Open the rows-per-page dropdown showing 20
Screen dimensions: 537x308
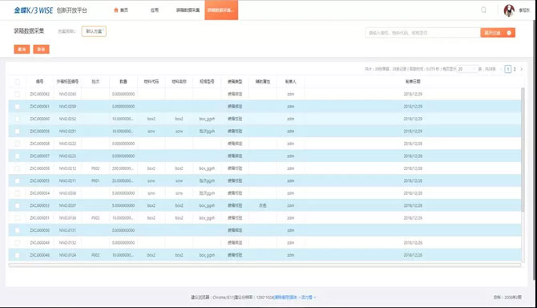click(467, 69)
